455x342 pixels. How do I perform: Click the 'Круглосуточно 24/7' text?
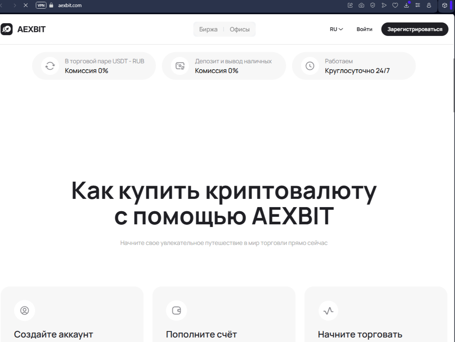[x=357, y=70]
